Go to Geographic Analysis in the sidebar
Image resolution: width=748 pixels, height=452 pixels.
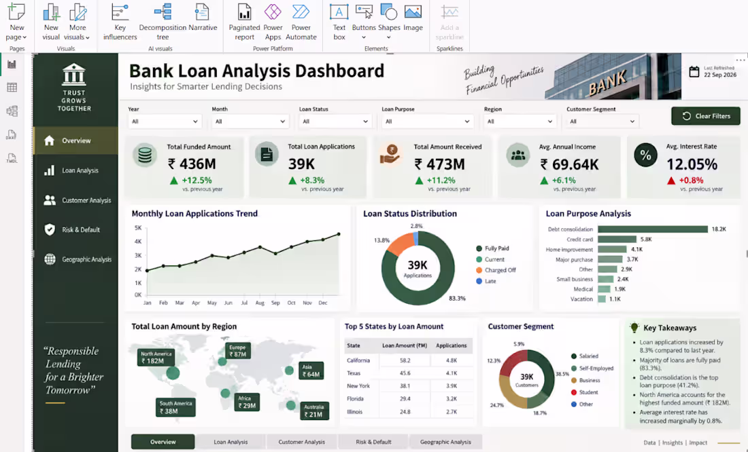coord(76,259)
